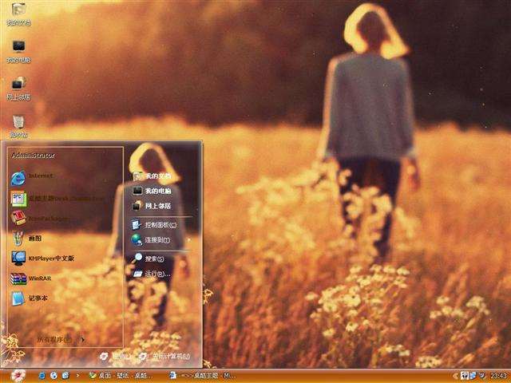511x383 pixels.
Task: Click the Show Desktop quick launch icon
Action: (x=65, y=376)
